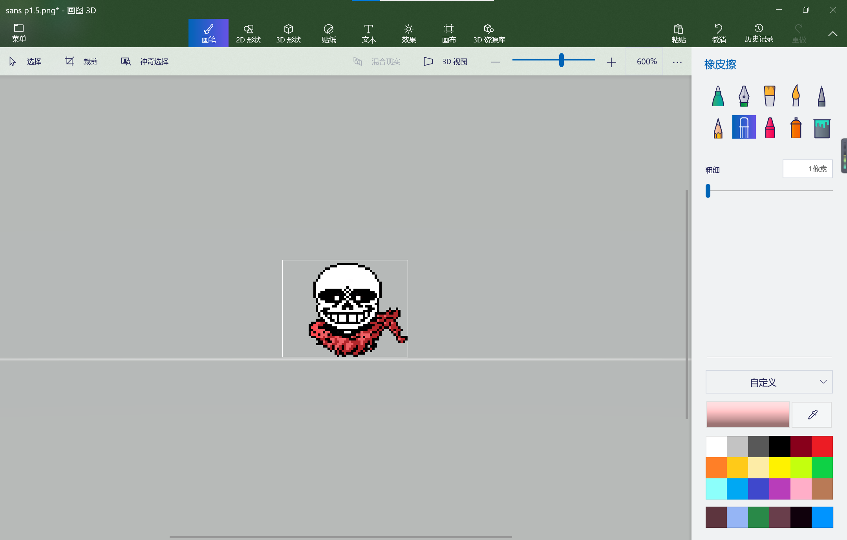Choose the white color swatch
This screenshot has width=847, height=540.
(x=716, y=447)
